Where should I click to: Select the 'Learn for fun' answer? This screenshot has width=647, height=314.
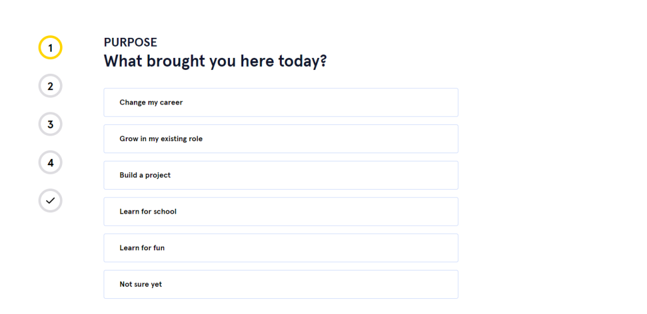point(281,248)
